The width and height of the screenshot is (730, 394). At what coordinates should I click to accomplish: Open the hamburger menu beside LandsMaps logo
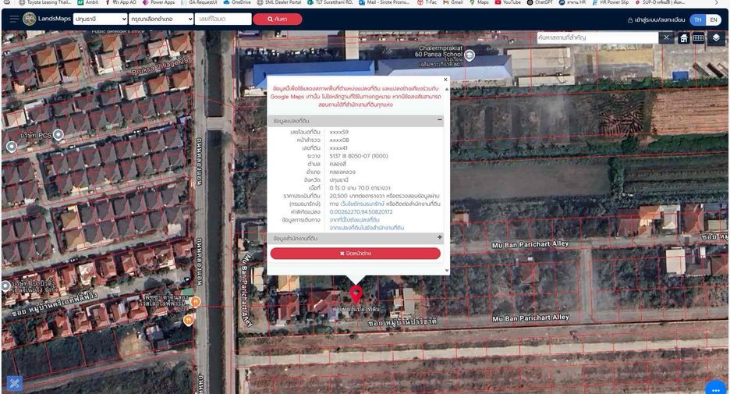tap(14, 19)
